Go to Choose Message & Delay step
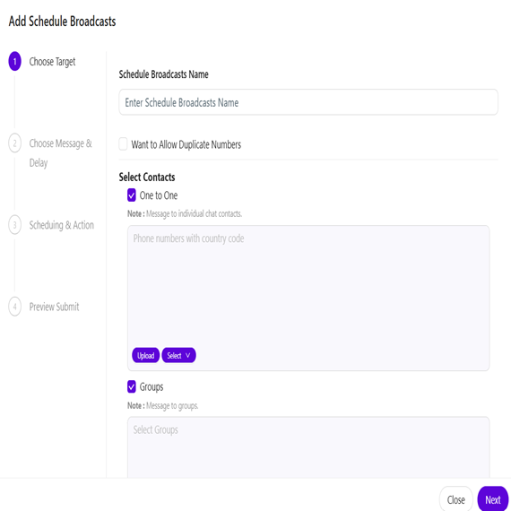This screenshot has height=511, width=511. point(61,152)
